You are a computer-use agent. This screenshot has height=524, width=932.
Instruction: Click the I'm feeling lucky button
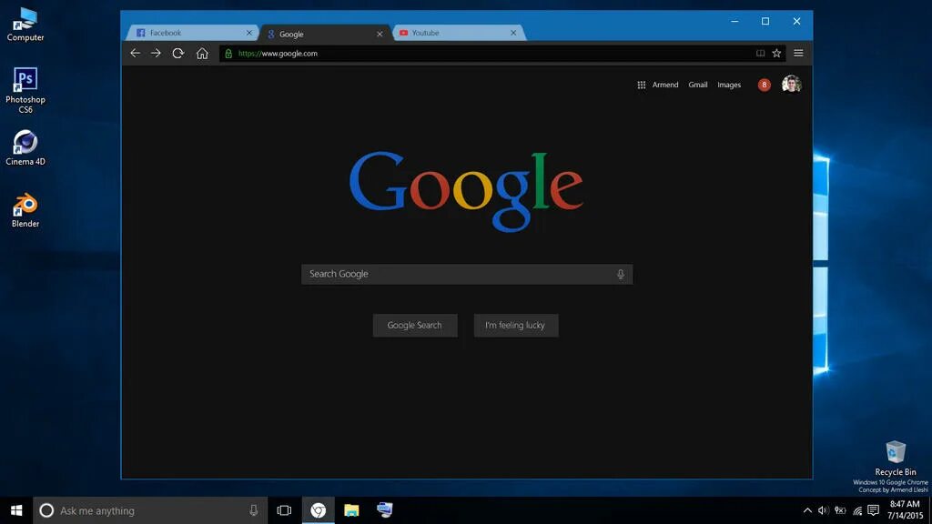point(516,326)
